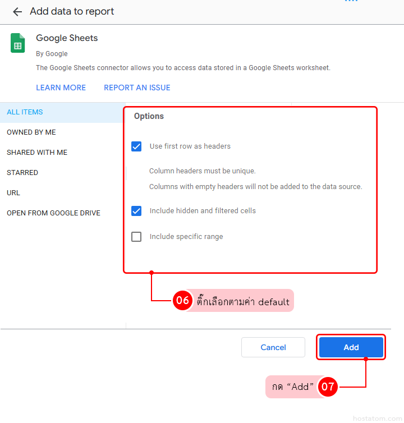Enable Include specific range checkbox

tap(136, 237)
